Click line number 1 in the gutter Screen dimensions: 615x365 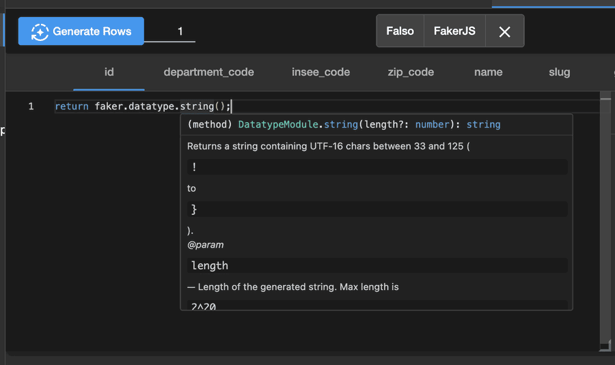(31, 106)
